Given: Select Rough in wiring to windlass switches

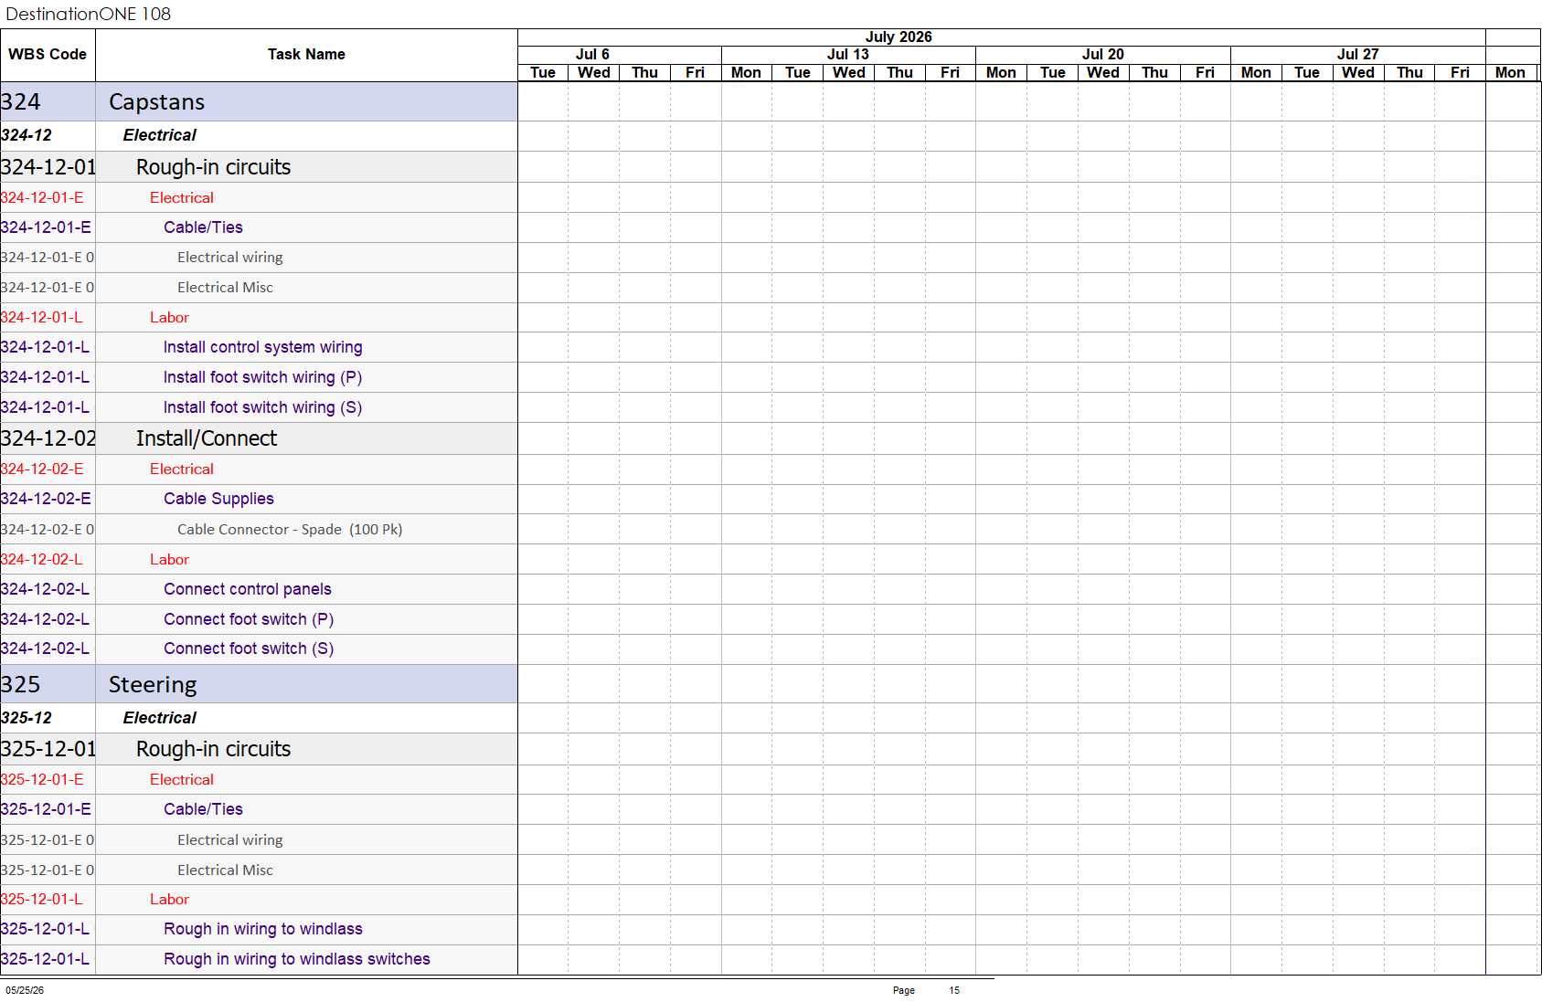Looking at the screenshot, I should pyautogui.click(x=297, y=959).
